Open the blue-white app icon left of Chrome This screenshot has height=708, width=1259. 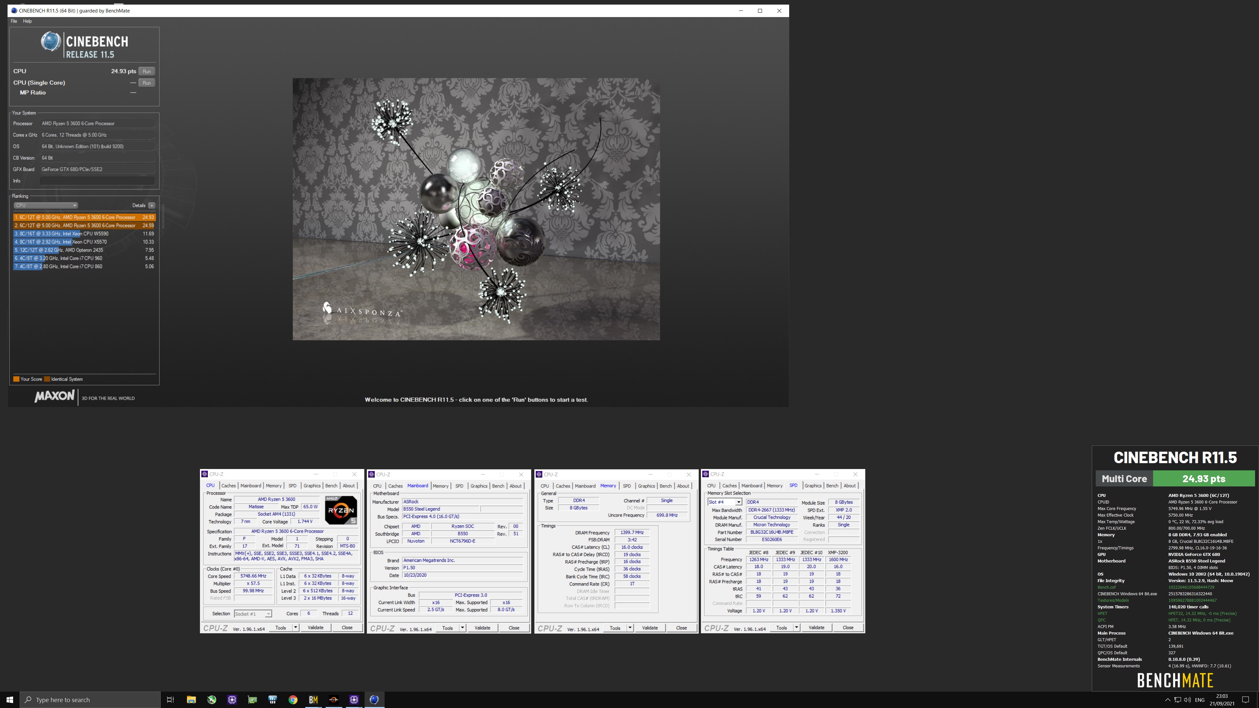273,700
